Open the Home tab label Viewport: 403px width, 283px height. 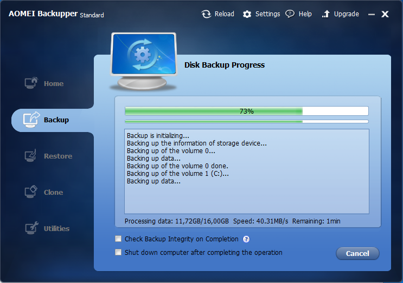point(54,83)
